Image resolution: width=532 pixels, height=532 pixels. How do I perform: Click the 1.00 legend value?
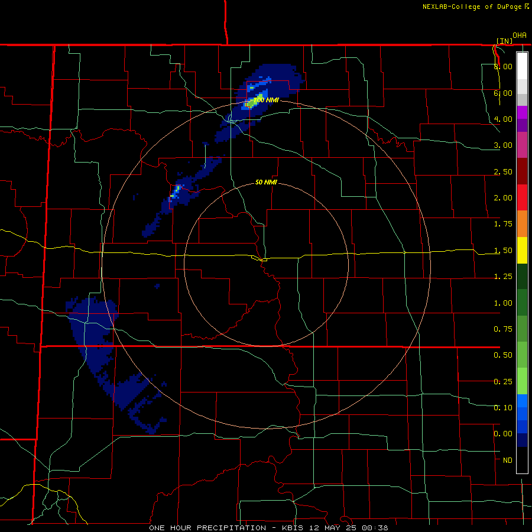pos(503,303)
